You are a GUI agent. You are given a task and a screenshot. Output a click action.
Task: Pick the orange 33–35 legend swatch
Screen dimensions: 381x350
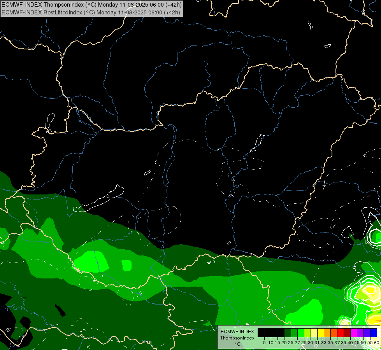point(327,332)
